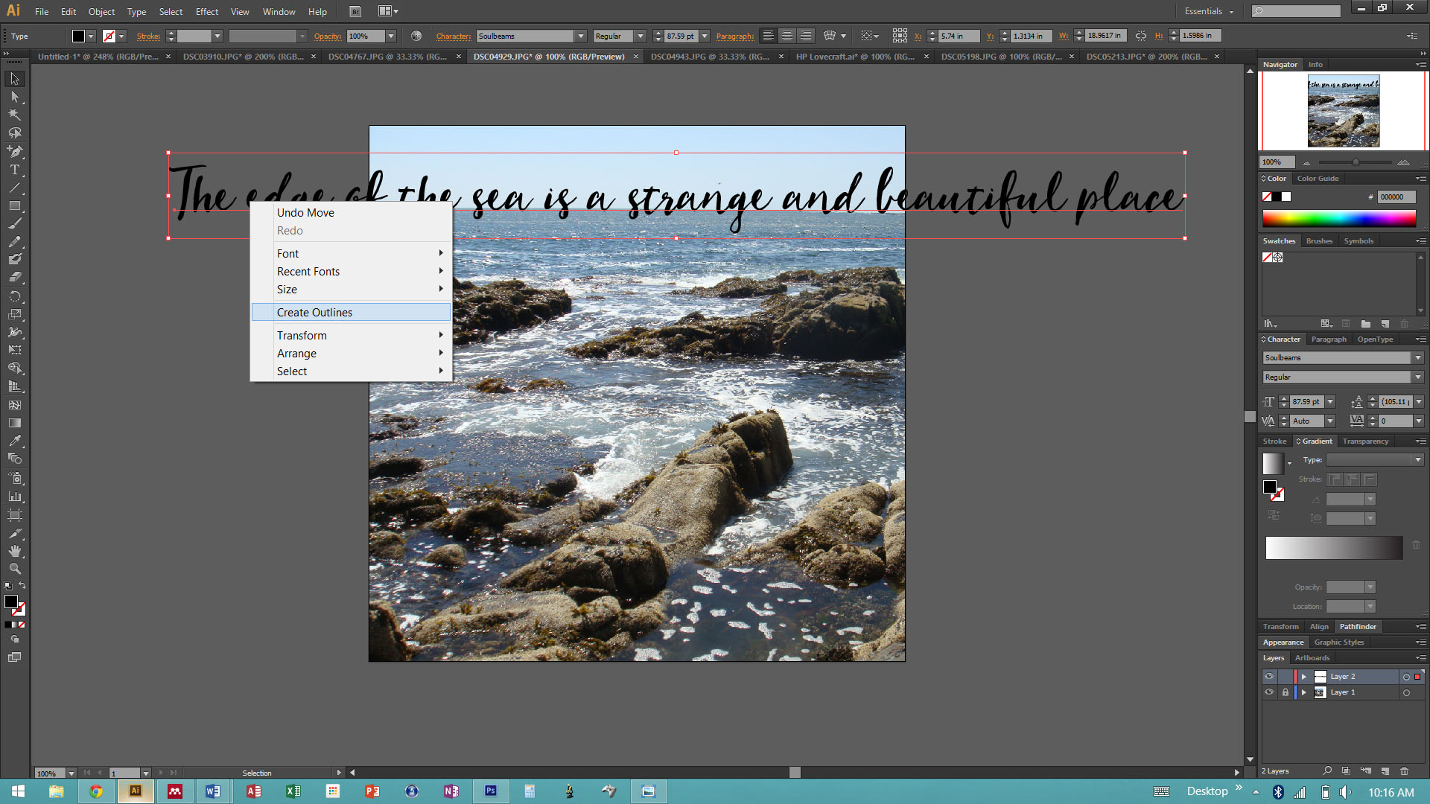This screenshot has height=804, width=1430.
Task: Choose the Rectangle tool
Action: click(x=14, y=206)
